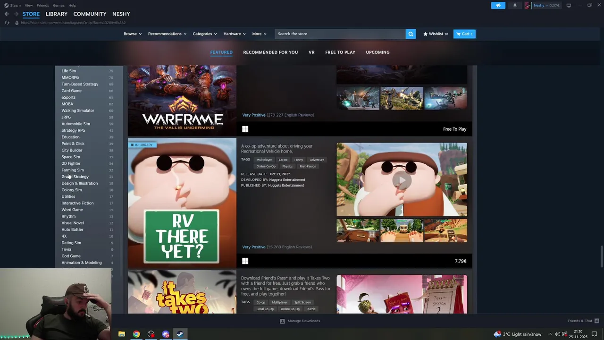This screenshot has height=340, width=604.
Task: Select RECOMMENDED FOR YOU tab
Action: 270,52
